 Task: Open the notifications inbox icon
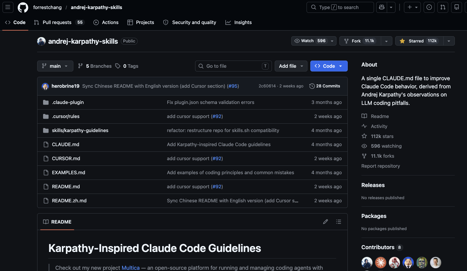coord(457,7)
